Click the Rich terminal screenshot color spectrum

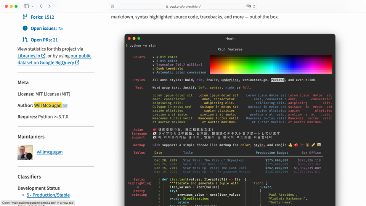[271, 64]
